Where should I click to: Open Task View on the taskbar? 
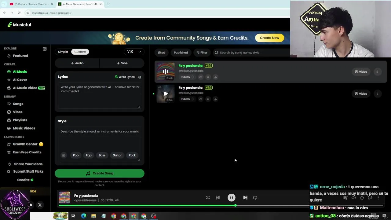(73, 216)
